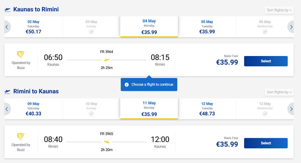Click the no-flight icon under 03 May
Screen dimensions: 301x163
[x=91, y=32]
